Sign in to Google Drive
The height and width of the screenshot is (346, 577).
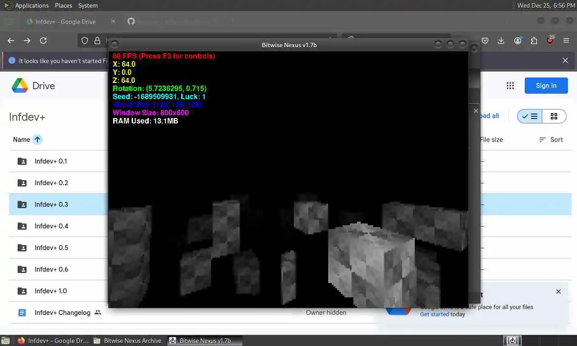tap(546, 86)
